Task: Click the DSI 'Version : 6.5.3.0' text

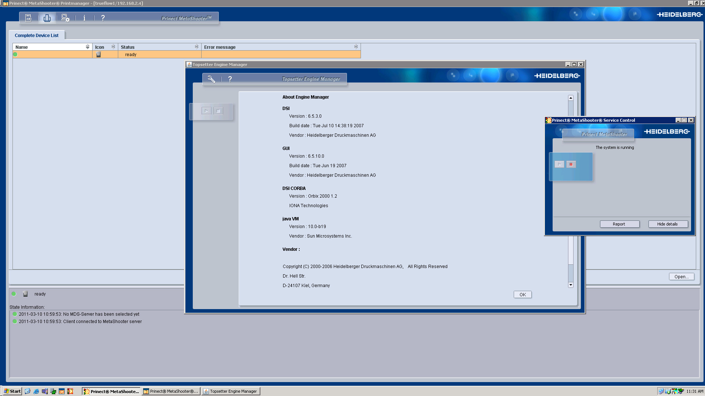Action: tap(305, 116)
